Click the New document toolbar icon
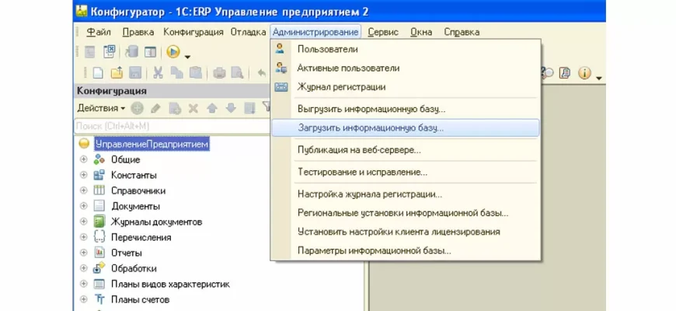 [x=99, y=73]
